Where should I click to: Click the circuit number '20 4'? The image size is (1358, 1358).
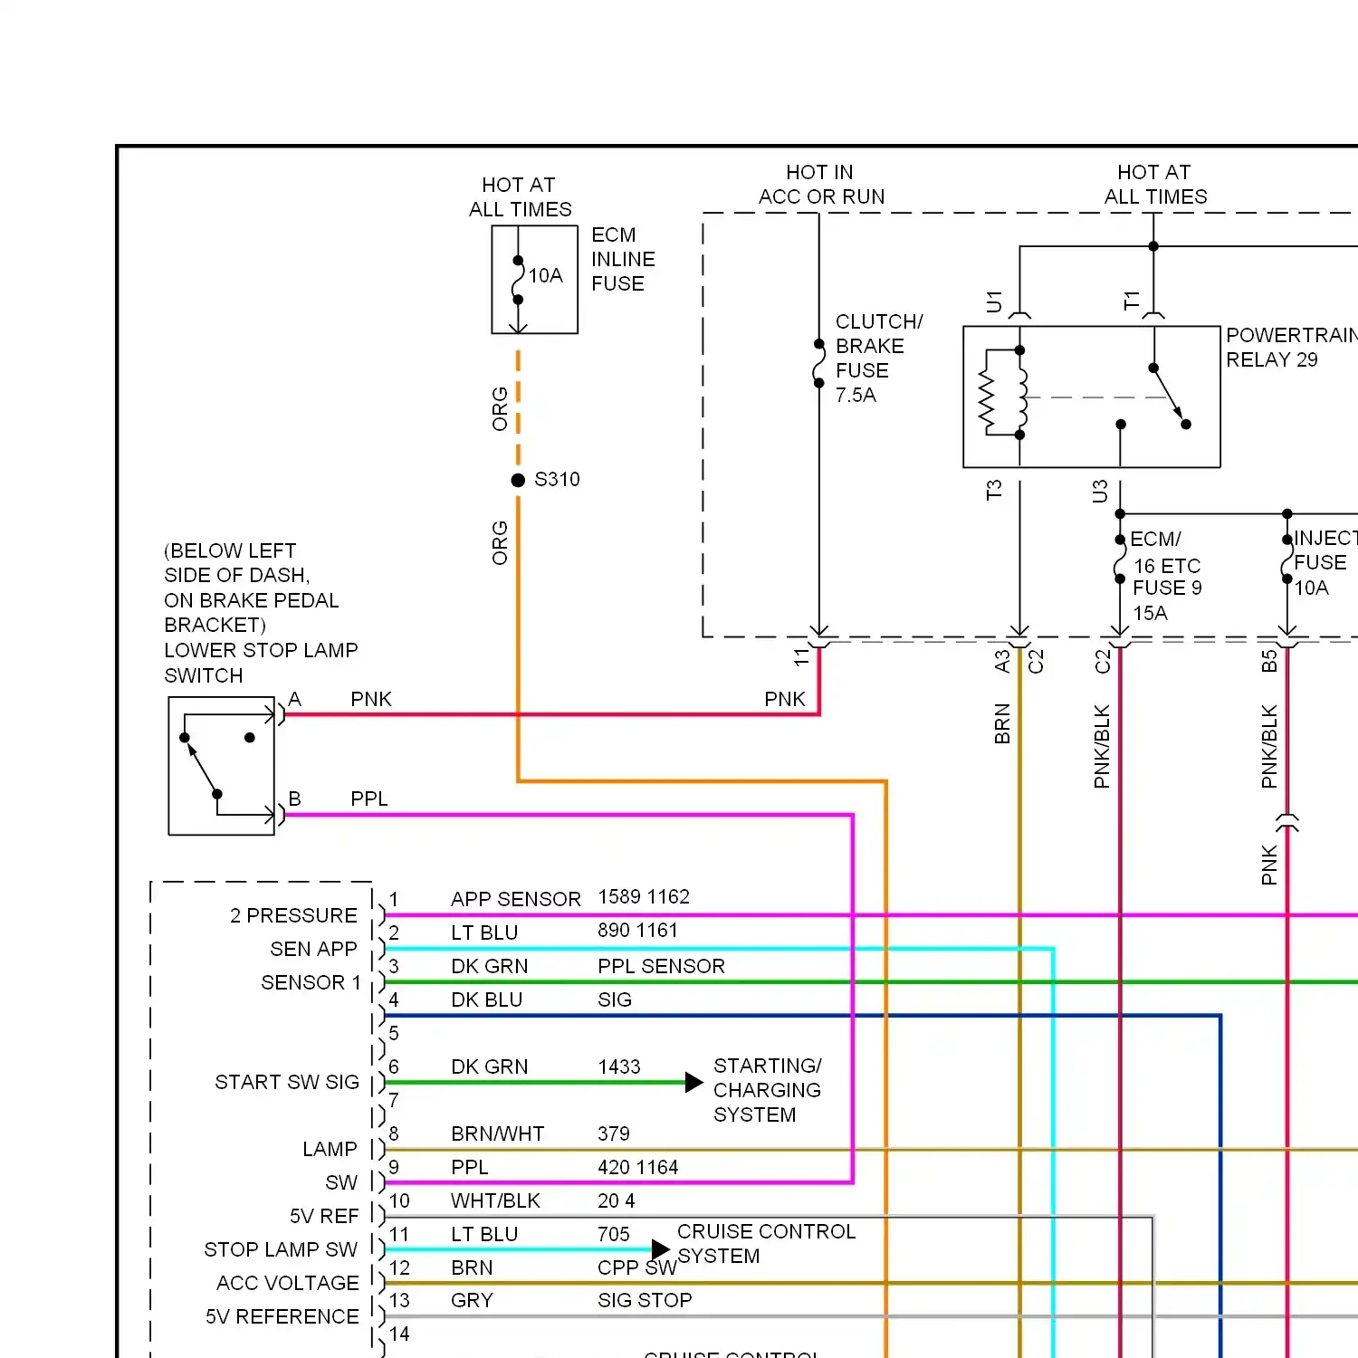(x=617, y=1200)
